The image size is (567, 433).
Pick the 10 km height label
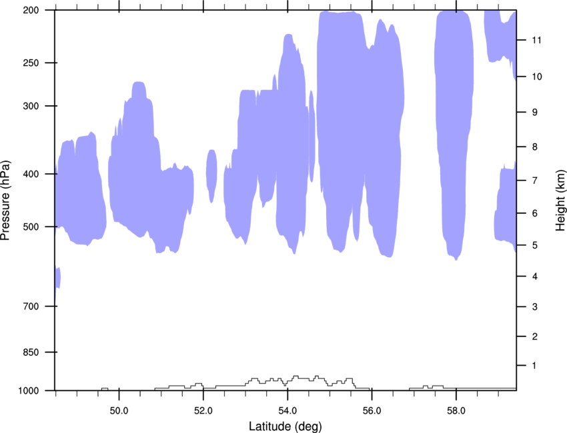pyautogui.click(x=536, y=77)
